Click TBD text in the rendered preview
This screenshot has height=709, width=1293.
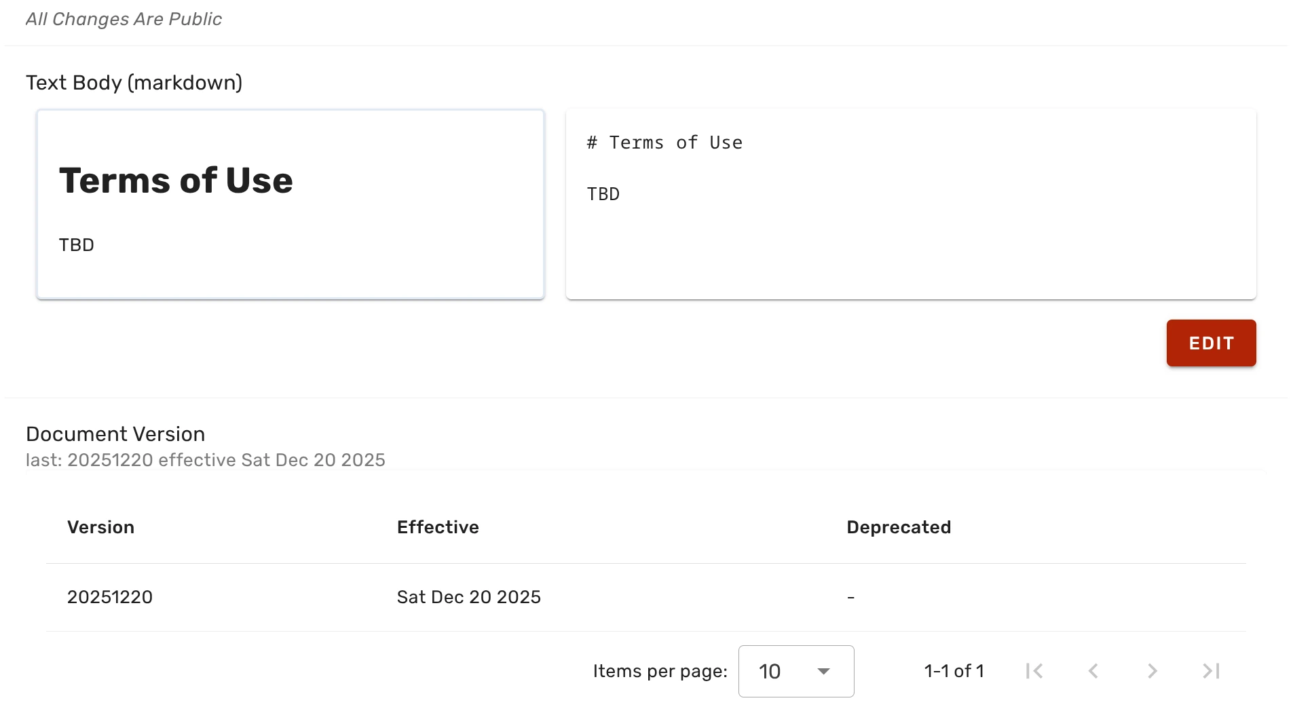click(x=77, y=245)
